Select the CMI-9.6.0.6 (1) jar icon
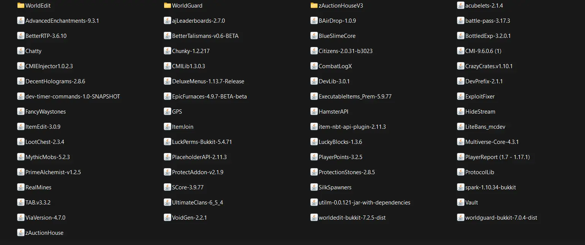Screen dimensions: 585x245 pyautogui.click(x=460, y=51)
